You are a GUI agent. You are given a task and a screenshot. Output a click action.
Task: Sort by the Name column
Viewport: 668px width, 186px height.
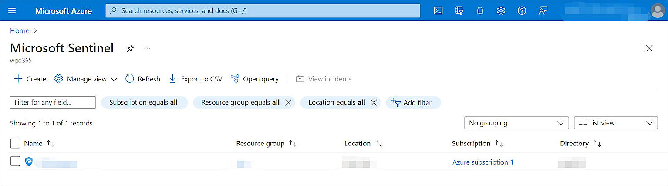(40, 143)
